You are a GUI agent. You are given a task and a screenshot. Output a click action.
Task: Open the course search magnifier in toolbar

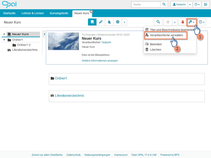(x=158, y=22)
